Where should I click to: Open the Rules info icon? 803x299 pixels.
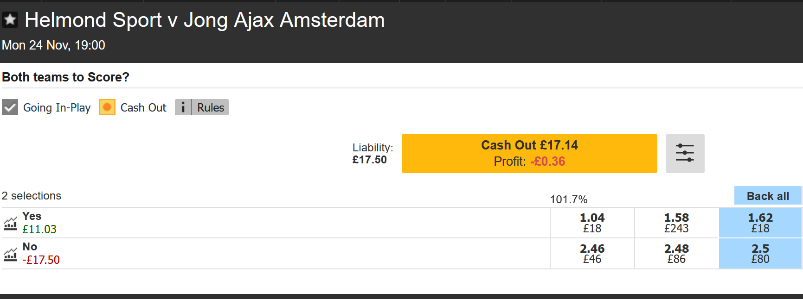click(183, 107)
